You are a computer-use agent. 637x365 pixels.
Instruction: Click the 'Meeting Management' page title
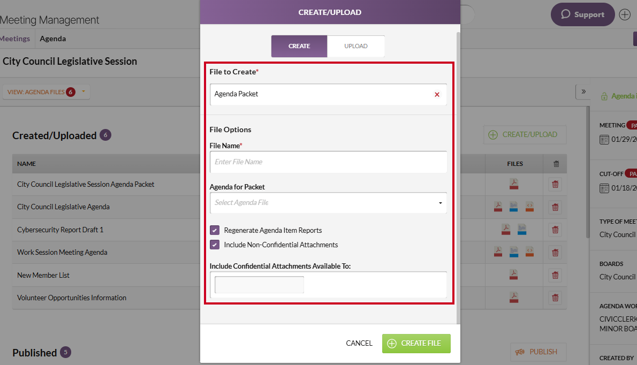point(50,20)
